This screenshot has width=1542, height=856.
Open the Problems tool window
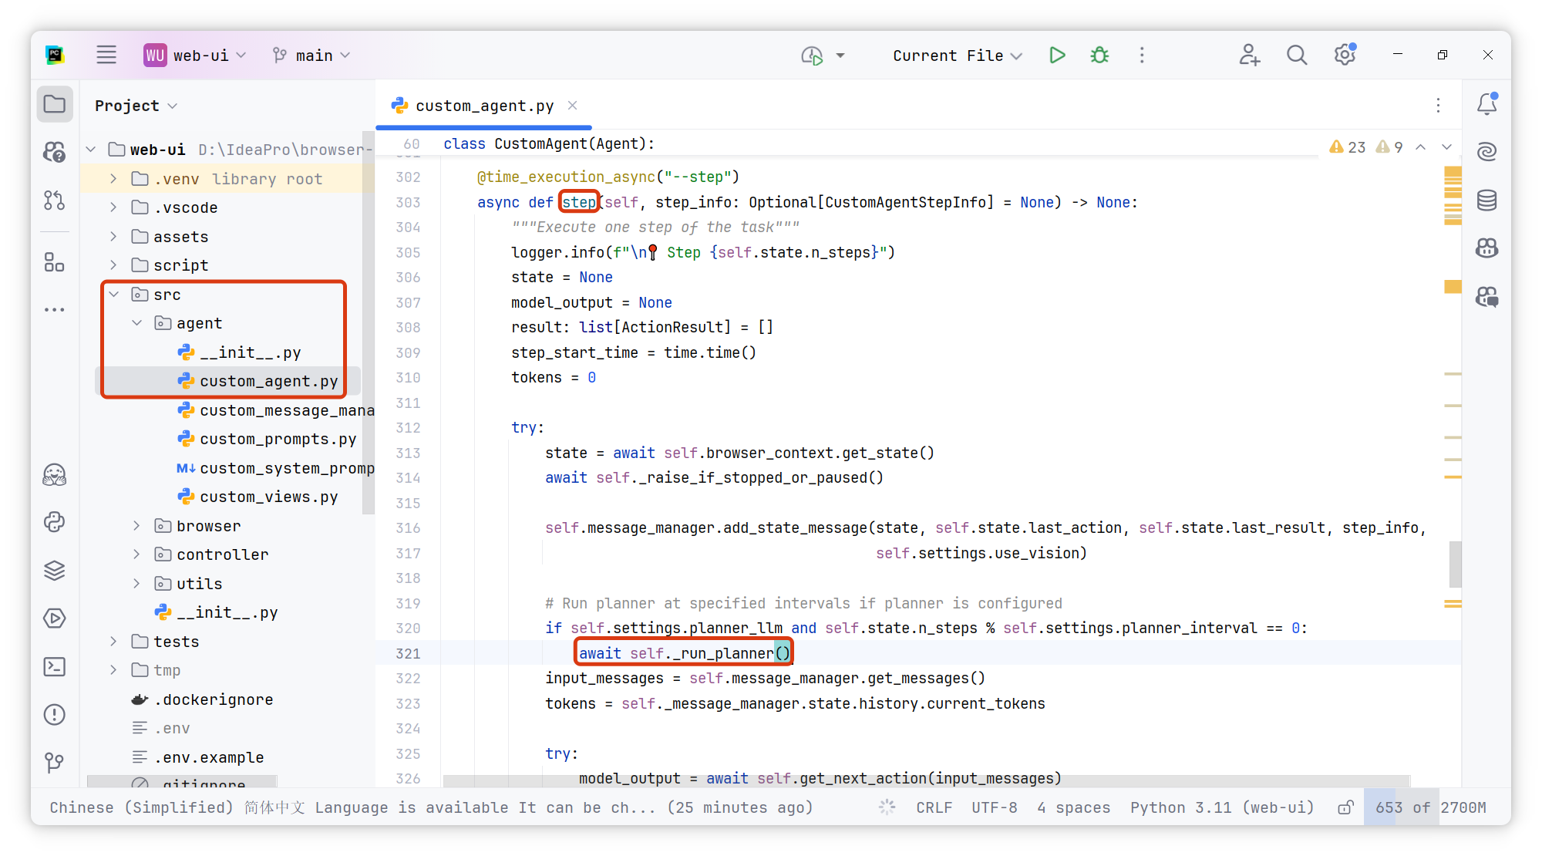(55, 715)
